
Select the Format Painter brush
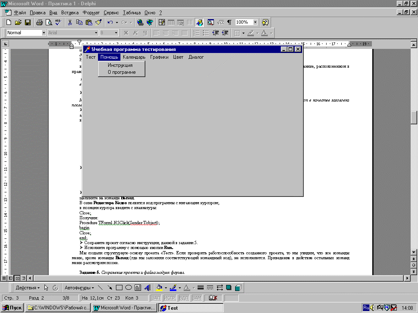(x=98, y=22)
